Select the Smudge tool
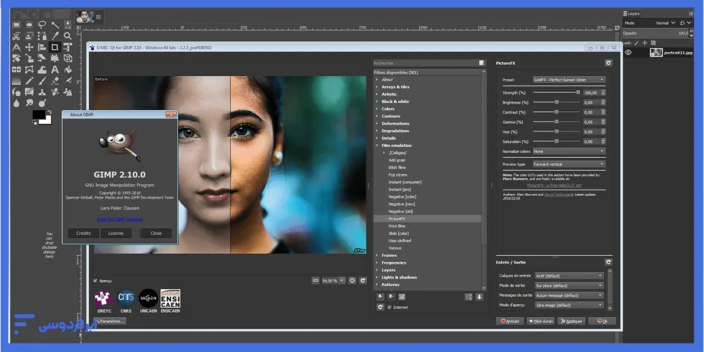The width and height of the screenshot is (704, 352). tap(29, 103)
